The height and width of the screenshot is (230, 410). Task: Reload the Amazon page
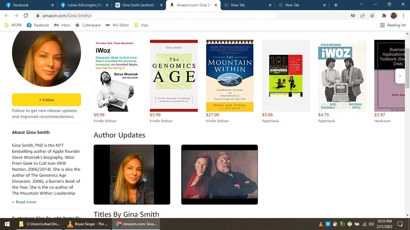[26, 16]
